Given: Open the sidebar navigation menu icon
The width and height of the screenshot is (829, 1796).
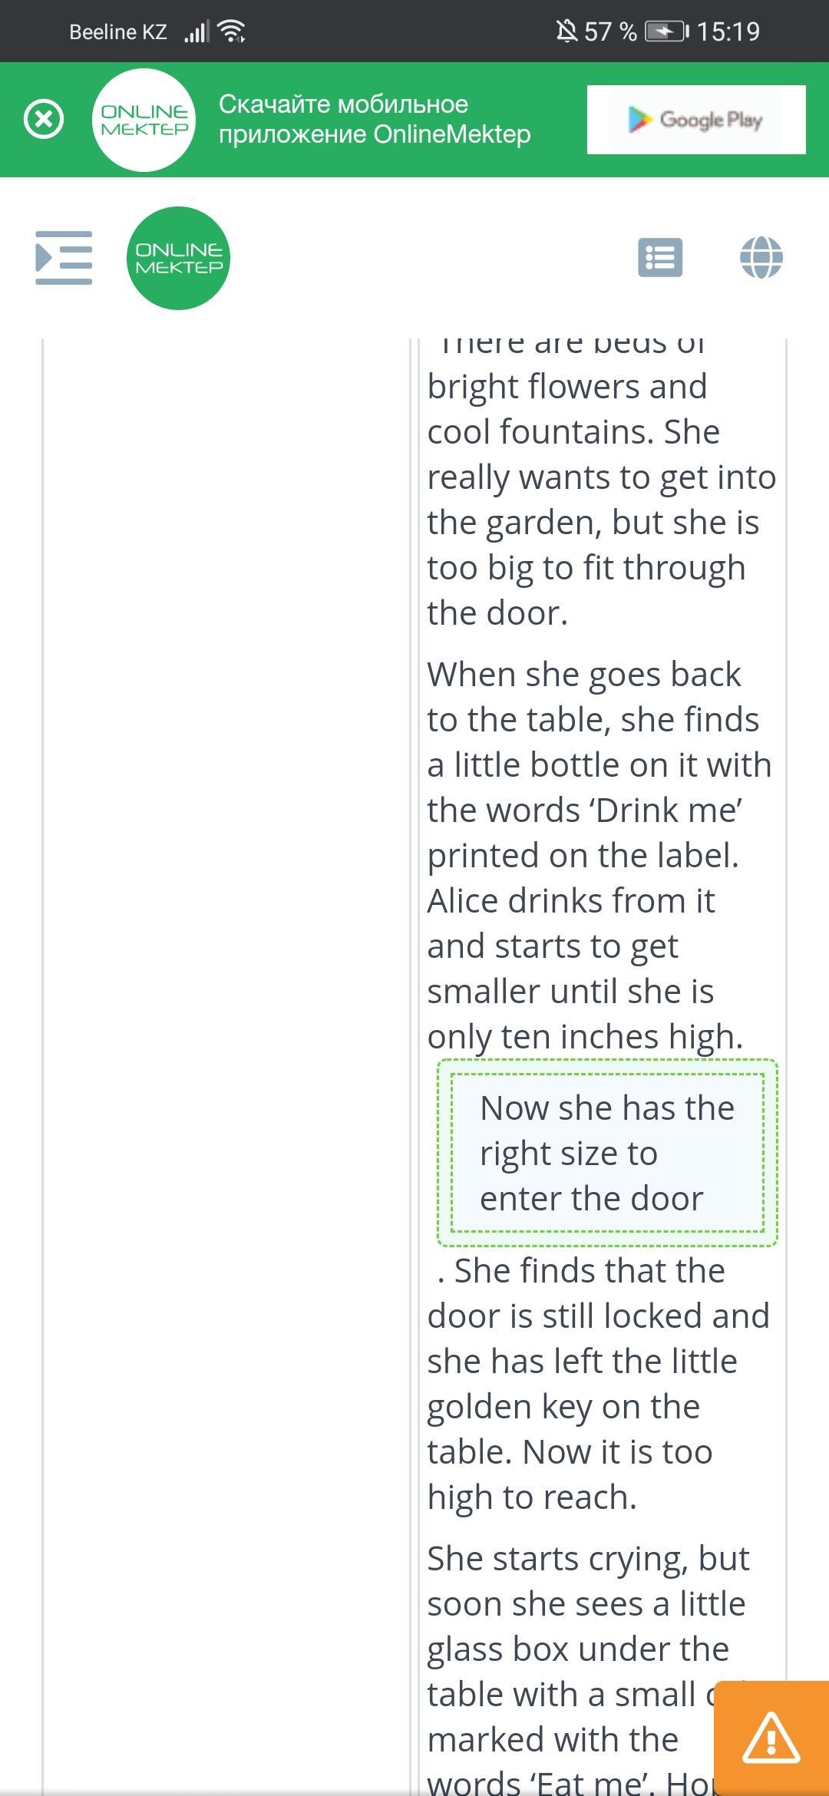Looking at the screenshot, I should pyautogui.click(x=64, y=258).
